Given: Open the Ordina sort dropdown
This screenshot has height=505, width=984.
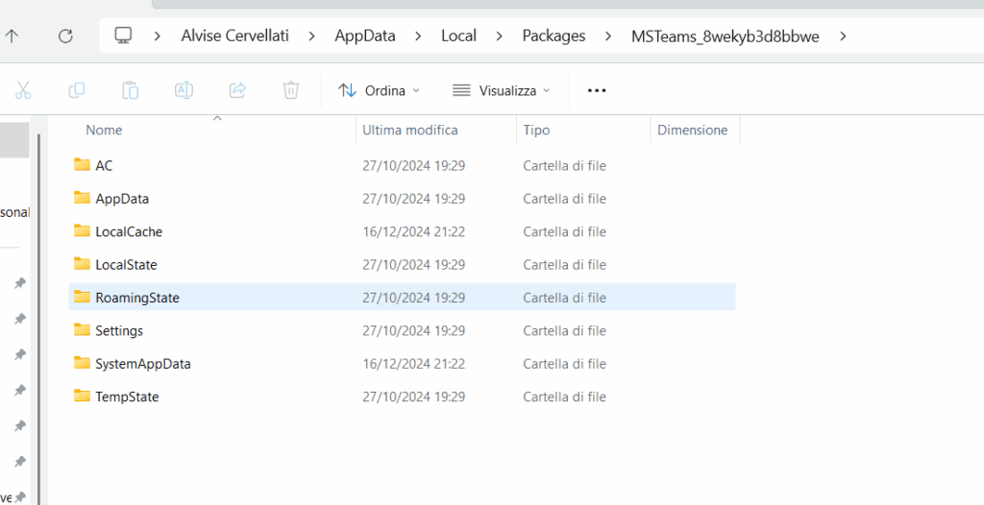Looking at the screenshot, I should click(380, 90).
